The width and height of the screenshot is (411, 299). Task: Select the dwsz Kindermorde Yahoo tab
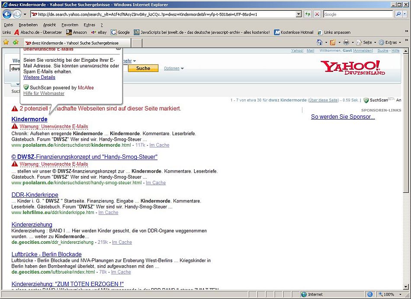pos(77,43)
